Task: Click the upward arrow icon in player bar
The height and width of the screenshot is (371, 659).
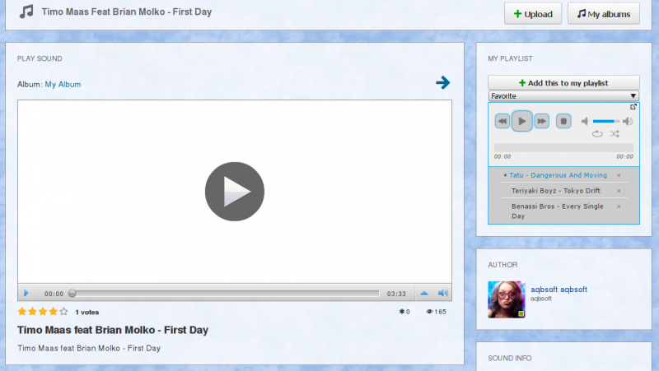Action: [x=424, y=293]
